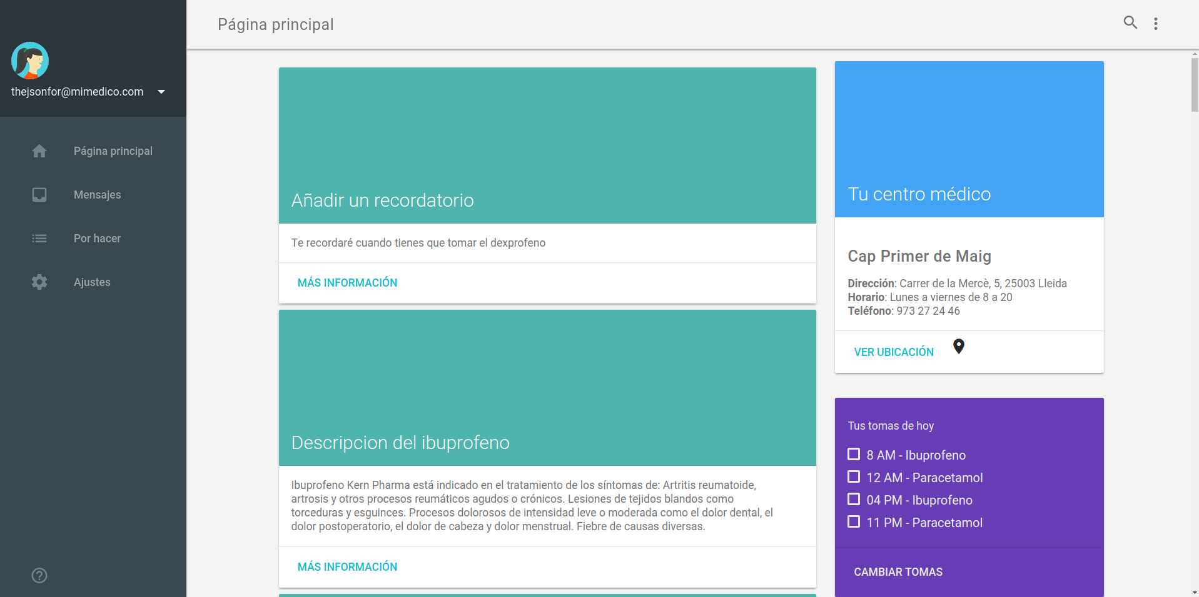Screen dimensions: 1199x597
Task: Click the location pin next to Ver Ubicación
Action: tap(959, 346)
